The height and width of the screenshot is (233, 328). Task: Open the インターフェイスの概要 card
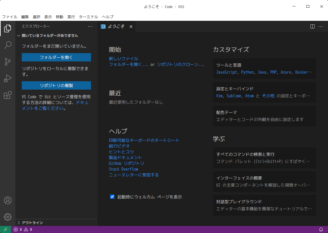coord(264,181)
